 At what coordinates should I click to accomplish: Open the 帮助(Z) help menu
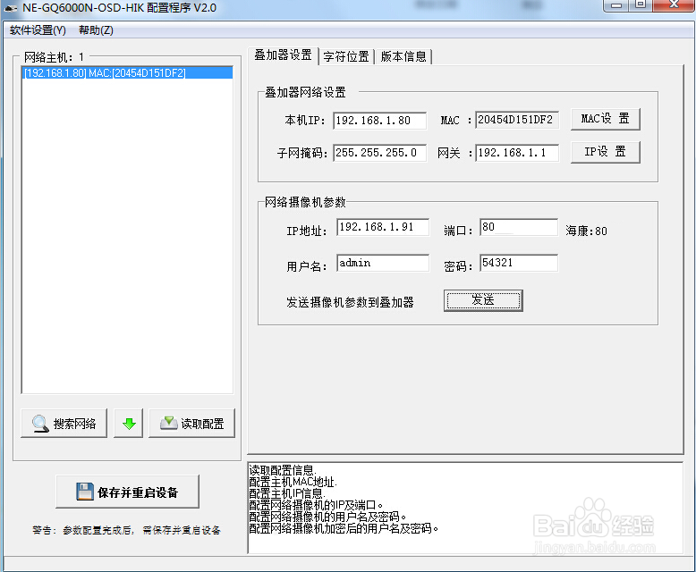pyautogui.click(x=96, y=30)
